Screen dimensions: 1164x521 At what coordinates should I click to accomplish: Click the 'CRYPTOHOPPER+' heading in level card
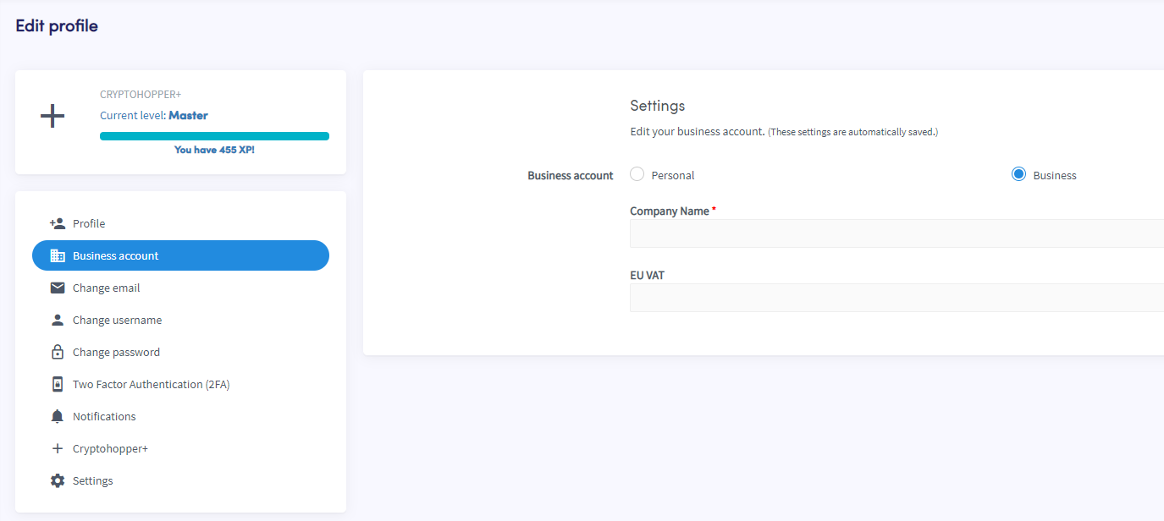pos(141,95)
